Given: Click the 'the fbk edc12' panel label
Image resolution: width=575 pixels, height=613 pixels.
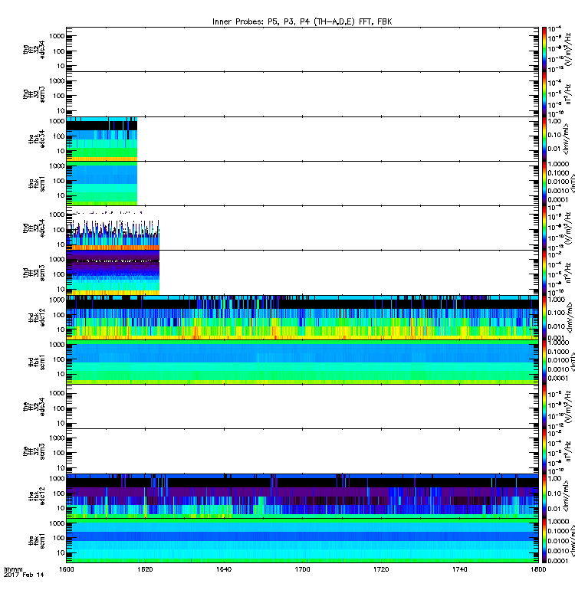Looking at the screenshot, I should [37, 496].
